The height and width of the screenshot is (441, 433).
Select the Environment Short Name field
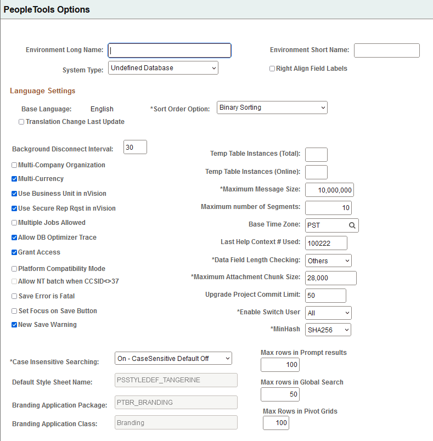pyautogui.click(x=386, y=50)
